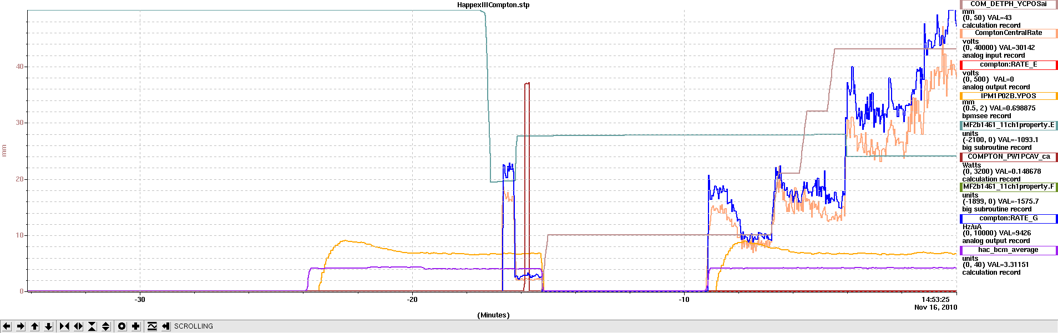Click the circle auto-scale icon
This screenshot has width=1058, height=333.
coord(122,326)
